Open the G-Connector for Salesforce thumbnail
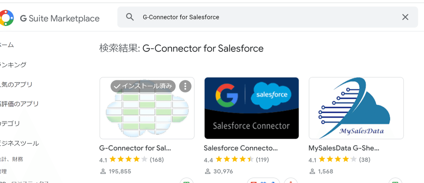This screenshot has height=183, width=424. click(147, 113)
